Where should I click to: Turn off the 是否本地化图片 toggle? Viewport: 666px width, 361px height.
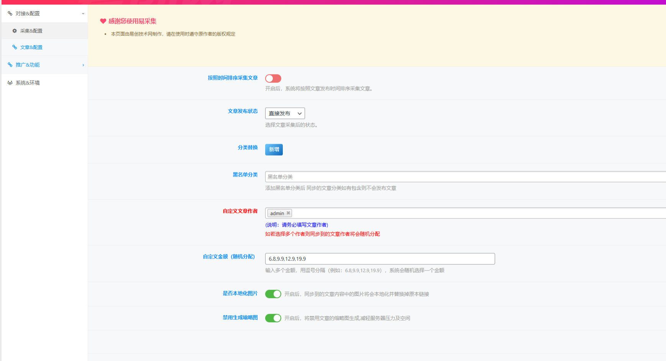(273, 294)
